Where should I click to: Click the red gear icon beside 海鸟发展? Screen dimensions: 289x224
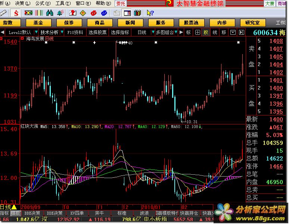(x=22, y=38)
